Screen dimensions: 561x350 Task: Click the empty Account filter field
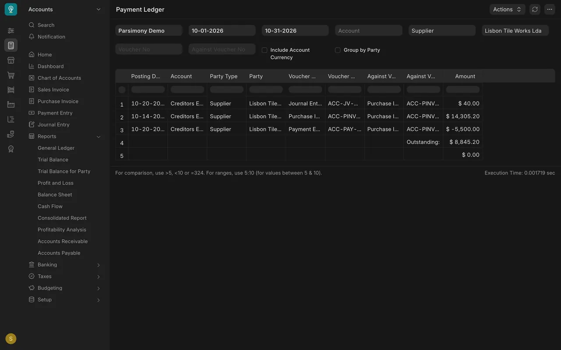pos(369,31)
